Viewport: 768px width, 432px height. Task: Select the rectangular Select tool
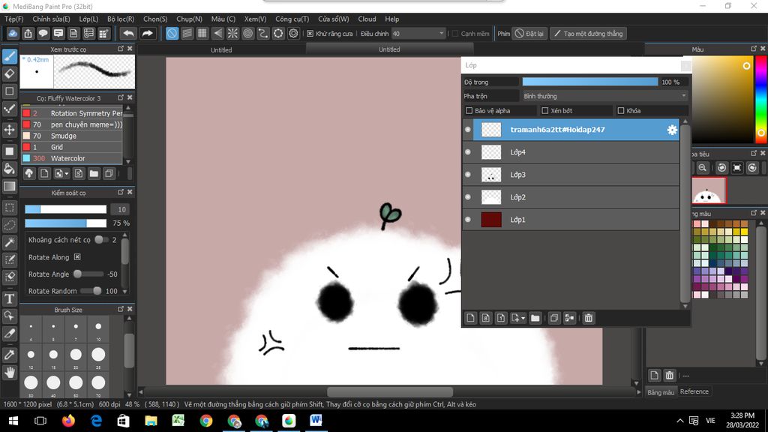tap(9, 208)
